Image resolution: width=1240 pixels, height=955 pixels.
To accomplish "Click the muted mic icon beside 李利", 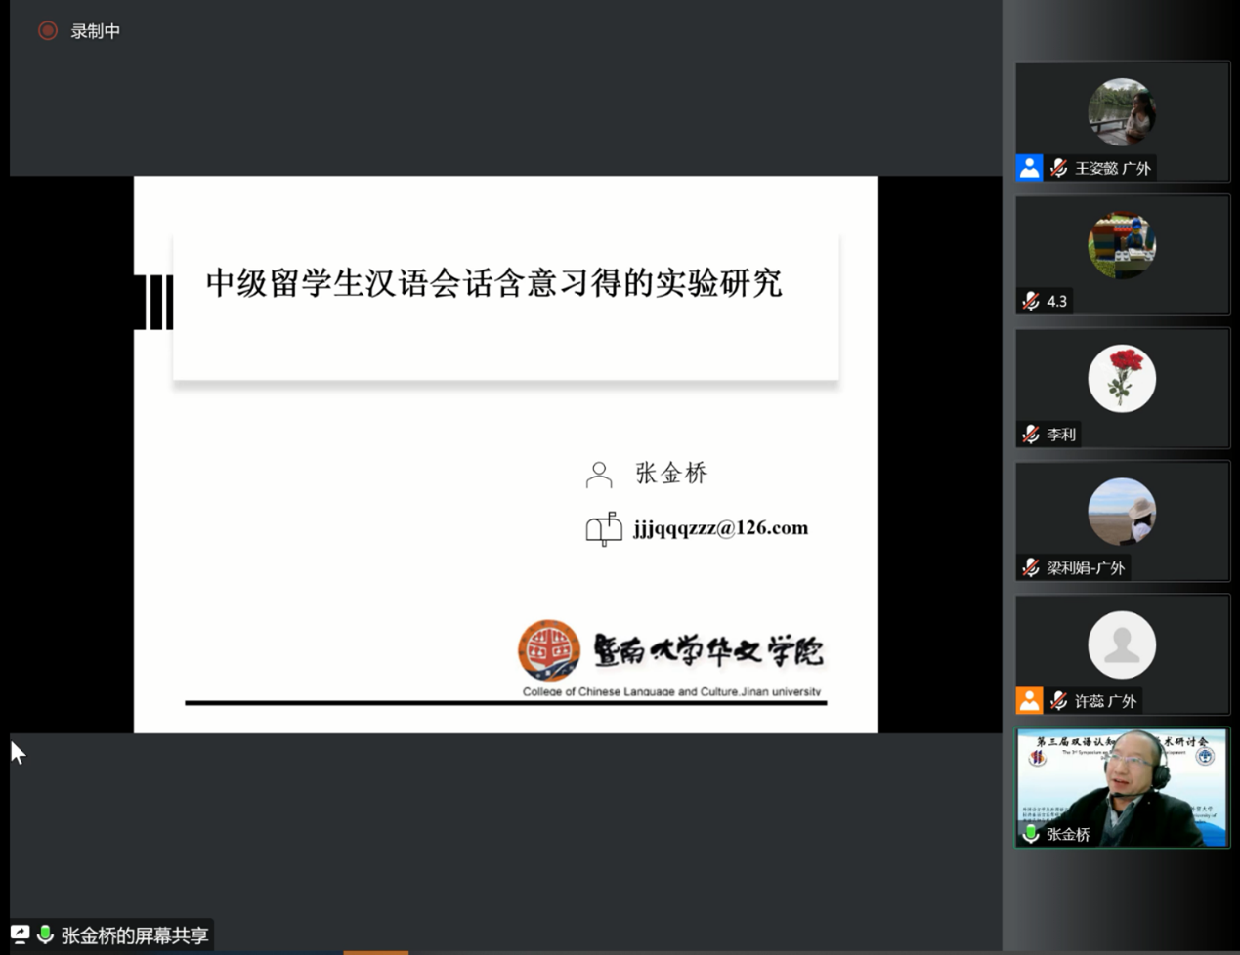I will [1031, 435].
